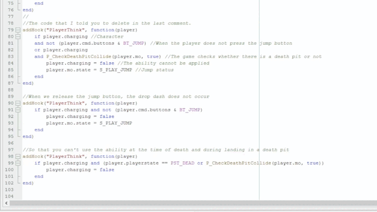Collapse the addHook function at line 90
This screenshot has width=377, height=212.
point(18,103)
